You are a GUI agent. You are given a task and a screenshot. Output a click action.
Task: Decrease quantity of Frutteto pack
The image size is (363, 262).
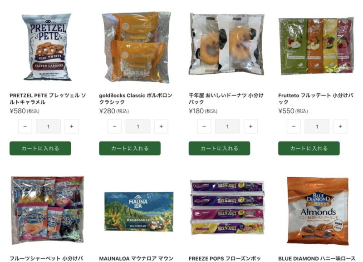294,126
